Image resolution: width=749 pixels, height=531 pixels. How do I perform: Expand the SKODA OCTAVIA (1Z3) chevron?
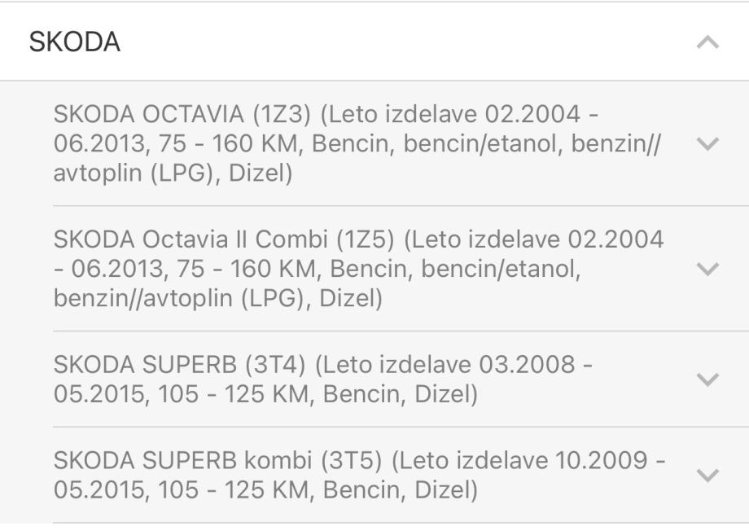coord(707,143)
